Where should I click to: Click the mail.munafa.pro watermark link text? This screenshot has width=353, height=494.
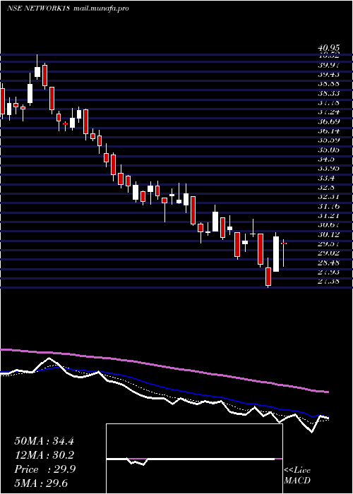(x=101, y=8)
